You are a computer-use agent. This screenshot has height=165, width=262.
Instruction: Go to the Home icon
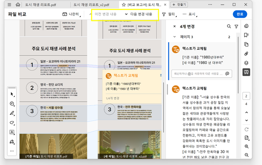pos(18,5)
